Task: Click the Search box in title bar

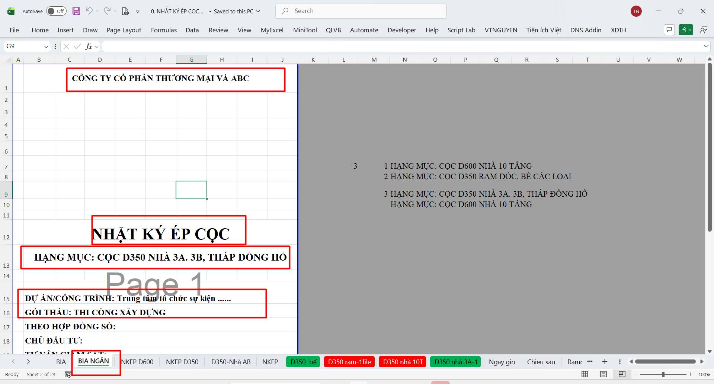Action: tap(361, 11)
